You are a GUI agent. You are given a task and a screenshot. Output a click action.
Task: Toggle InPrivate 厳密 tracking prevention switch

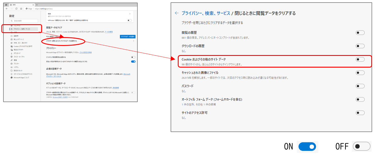pos(130,20)
